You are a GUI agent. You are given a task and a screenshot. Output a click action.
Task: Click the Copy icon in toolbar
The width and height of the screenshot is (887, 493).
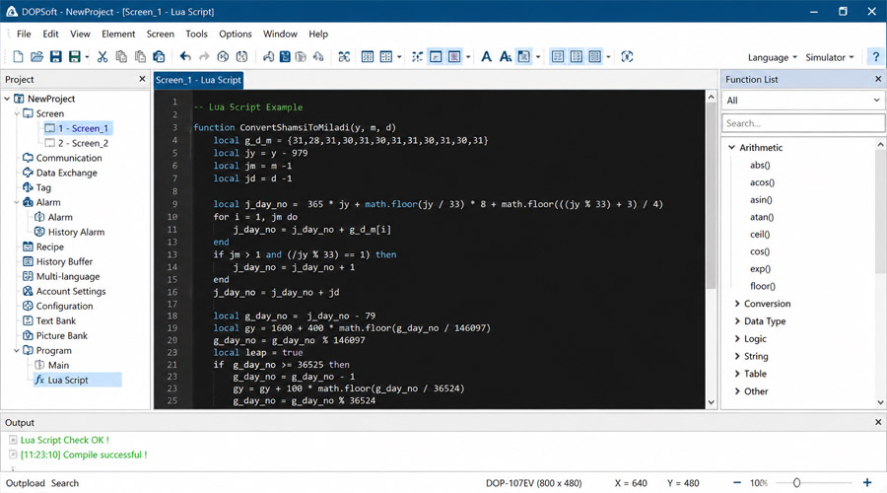(121, 56)
